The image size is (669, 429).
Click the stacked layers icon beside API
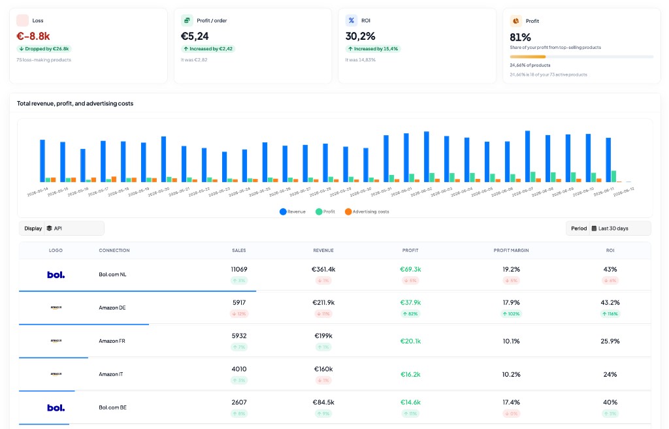click(50, 228)
